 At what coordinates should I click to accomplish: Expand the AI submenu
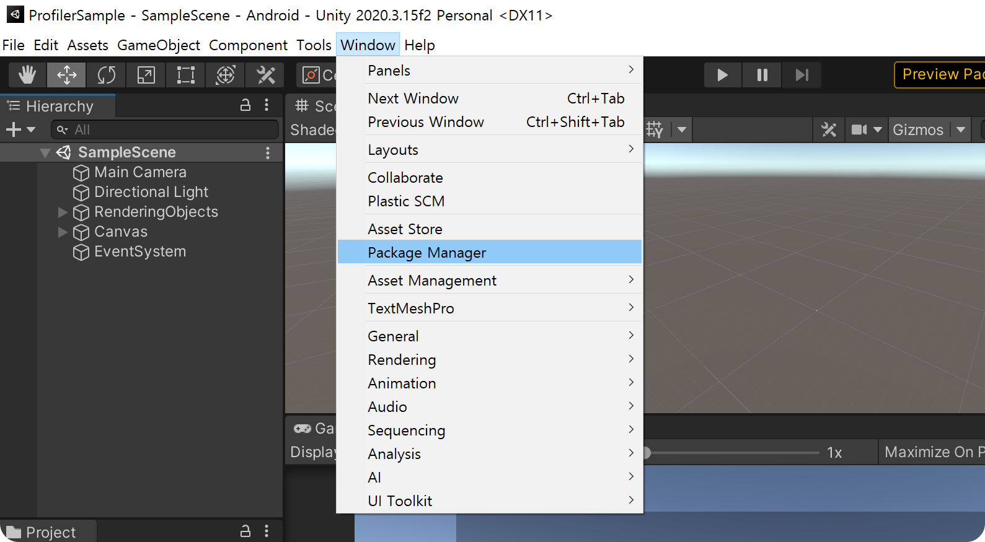point(490,478)
